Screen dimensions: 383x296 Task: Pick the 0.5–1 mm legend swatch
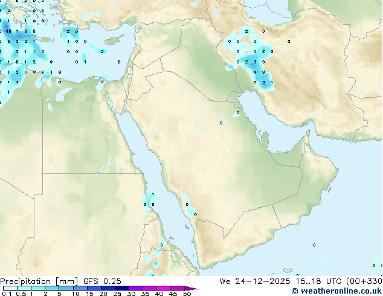[x=24, y=288]
